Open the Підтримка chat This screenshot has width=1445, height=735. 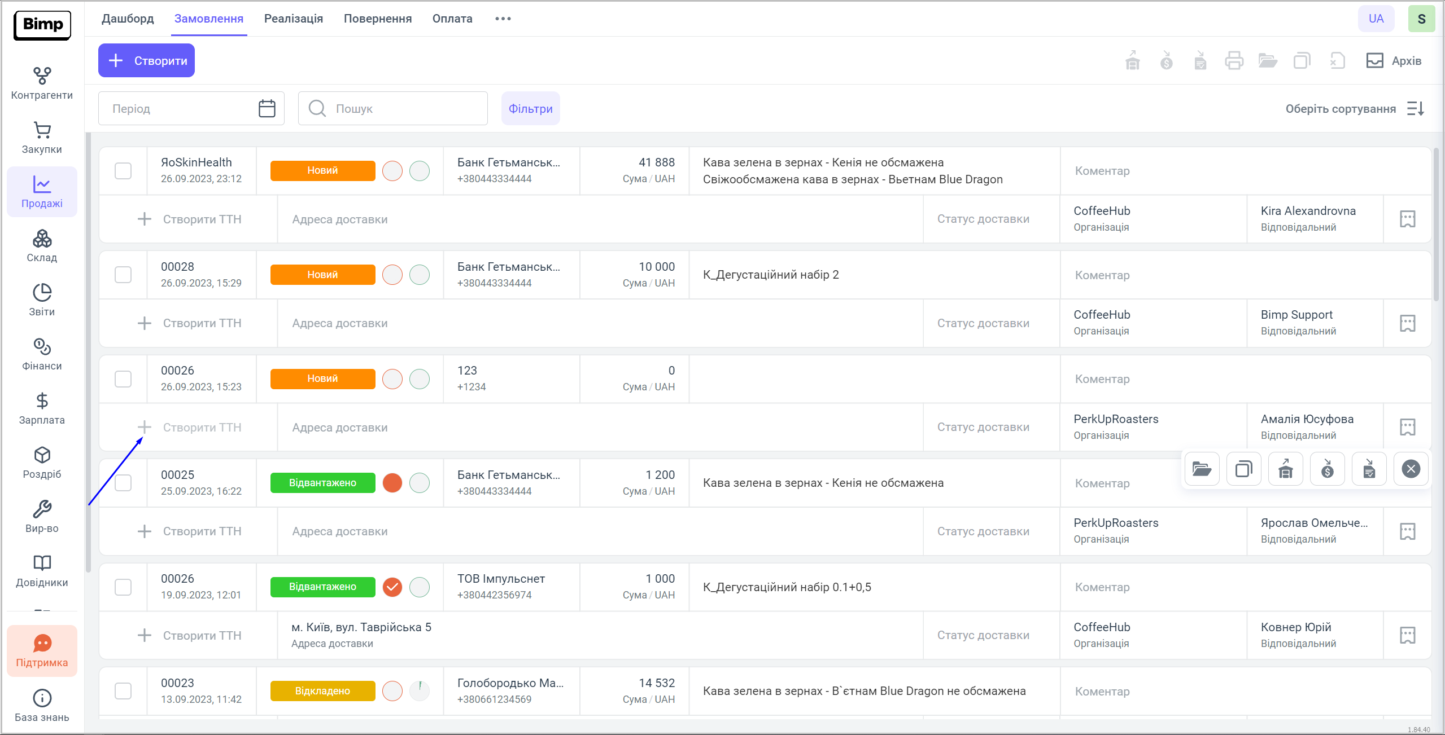pos(42,650)
